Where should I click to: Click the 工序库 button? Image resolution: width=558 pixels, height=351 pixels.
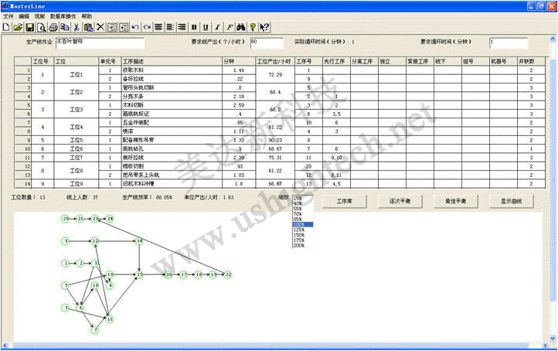click(x=345, y=201)
